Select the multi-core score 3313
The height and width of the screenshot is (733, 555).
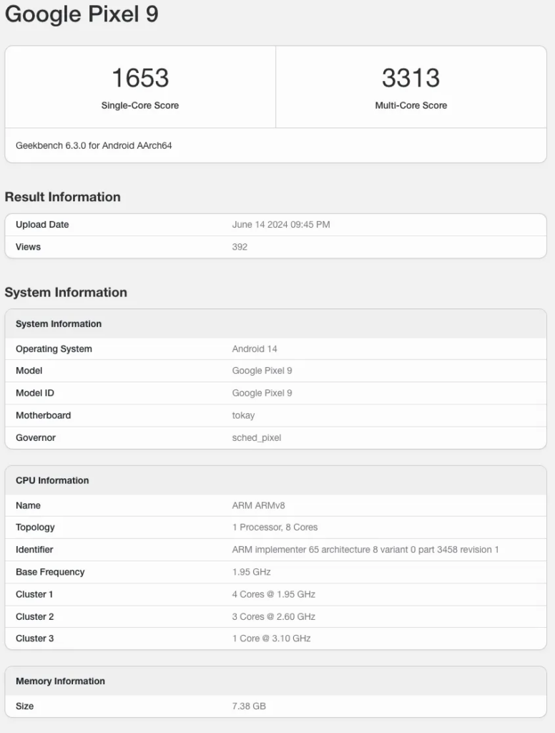click(411, 77)
